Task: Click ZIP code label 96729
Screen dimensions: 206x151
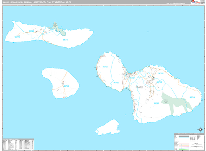Action: click(x=32, y=31)
